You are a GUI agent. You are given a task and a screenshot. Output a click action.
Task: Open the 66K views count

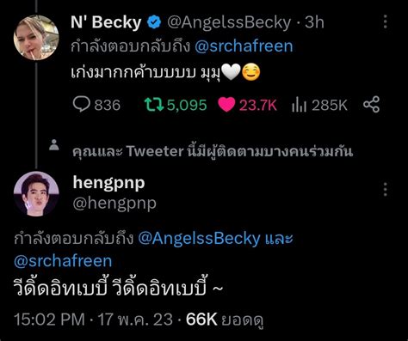201,320
